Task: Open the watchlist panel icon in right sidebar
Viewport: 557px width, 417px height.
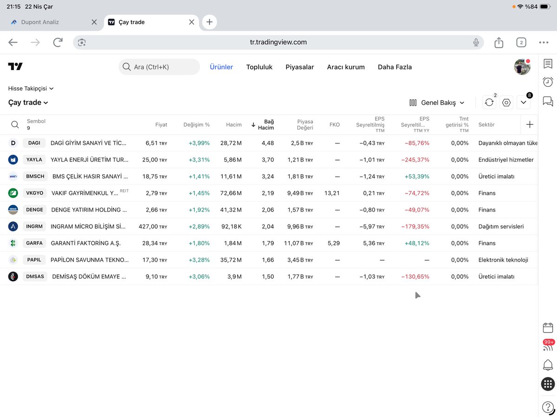Action: coord(548,64)
